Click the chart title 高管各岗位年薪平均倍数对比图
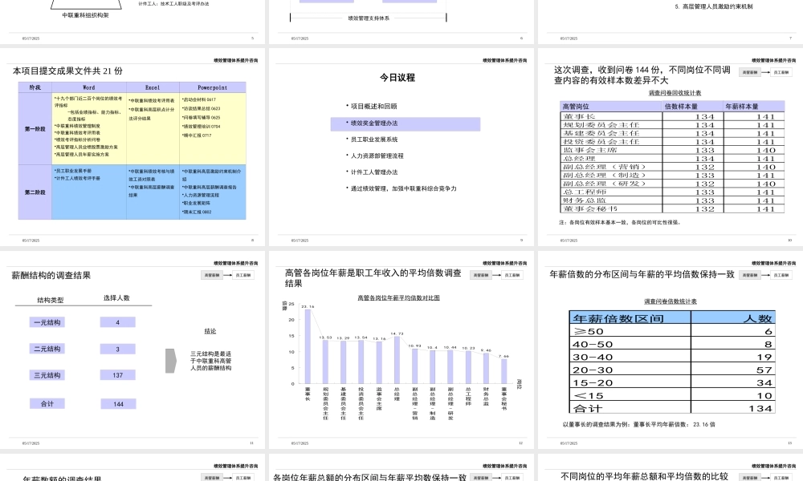 (398, 298)
